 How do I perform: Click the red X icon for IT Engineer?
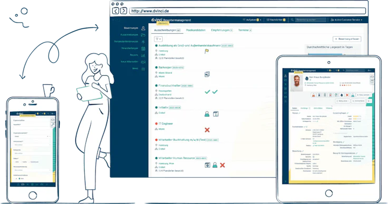point(207,130)
